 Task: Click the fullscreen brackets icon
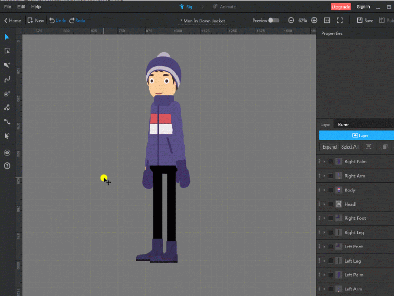tap(340, 21)
